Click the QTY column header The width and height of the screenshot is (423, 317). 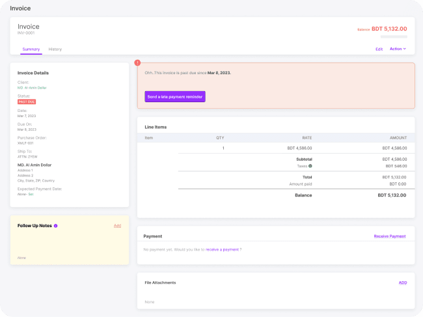(220, 138)
